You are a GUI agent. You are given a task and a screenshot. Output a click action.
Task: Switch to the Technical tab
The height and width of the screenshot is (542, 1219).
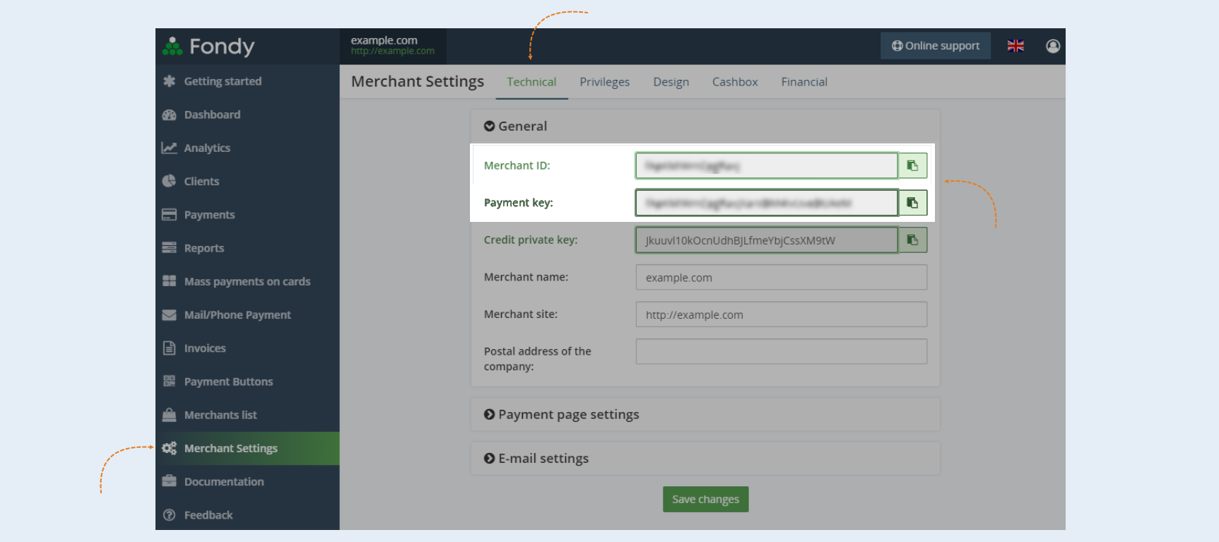(x=531, y=82)
